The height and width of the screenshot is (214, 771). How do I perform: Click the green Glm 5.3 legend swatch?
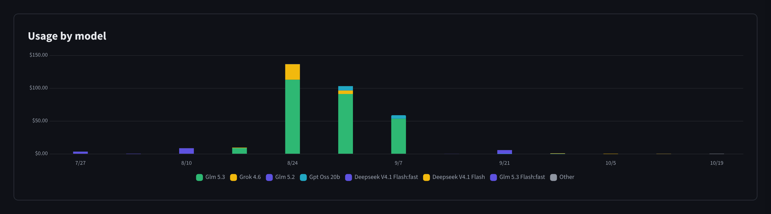199,177
